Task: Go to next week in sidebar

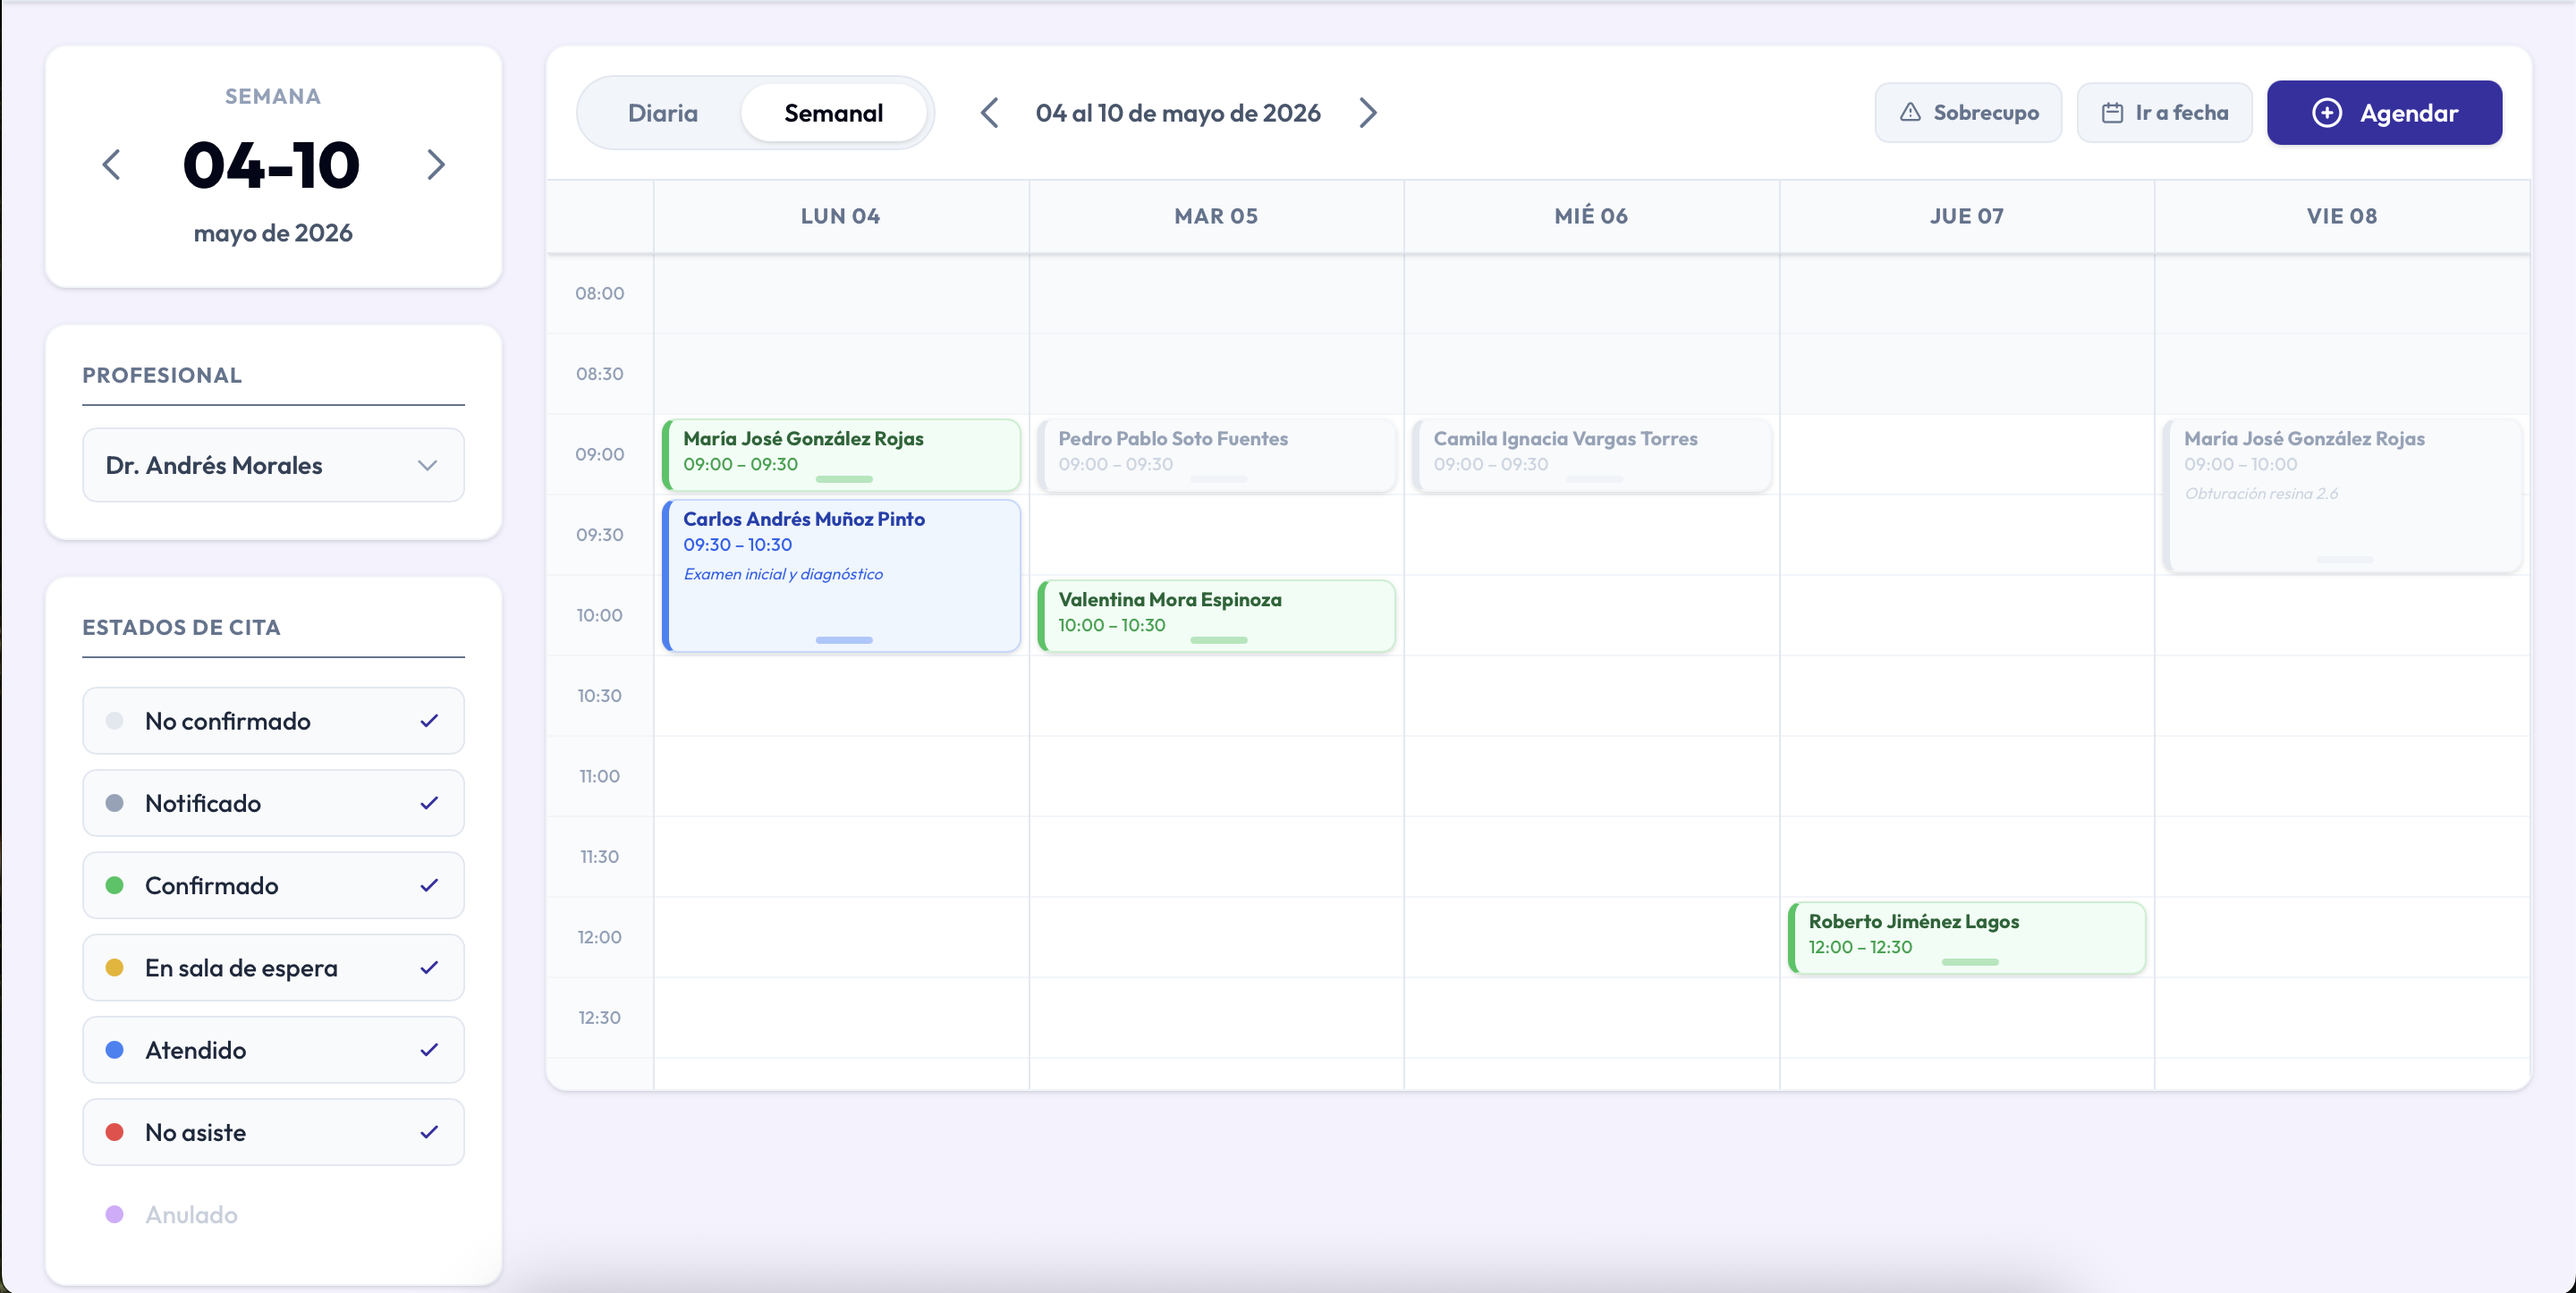Action: tap(435, 165)
